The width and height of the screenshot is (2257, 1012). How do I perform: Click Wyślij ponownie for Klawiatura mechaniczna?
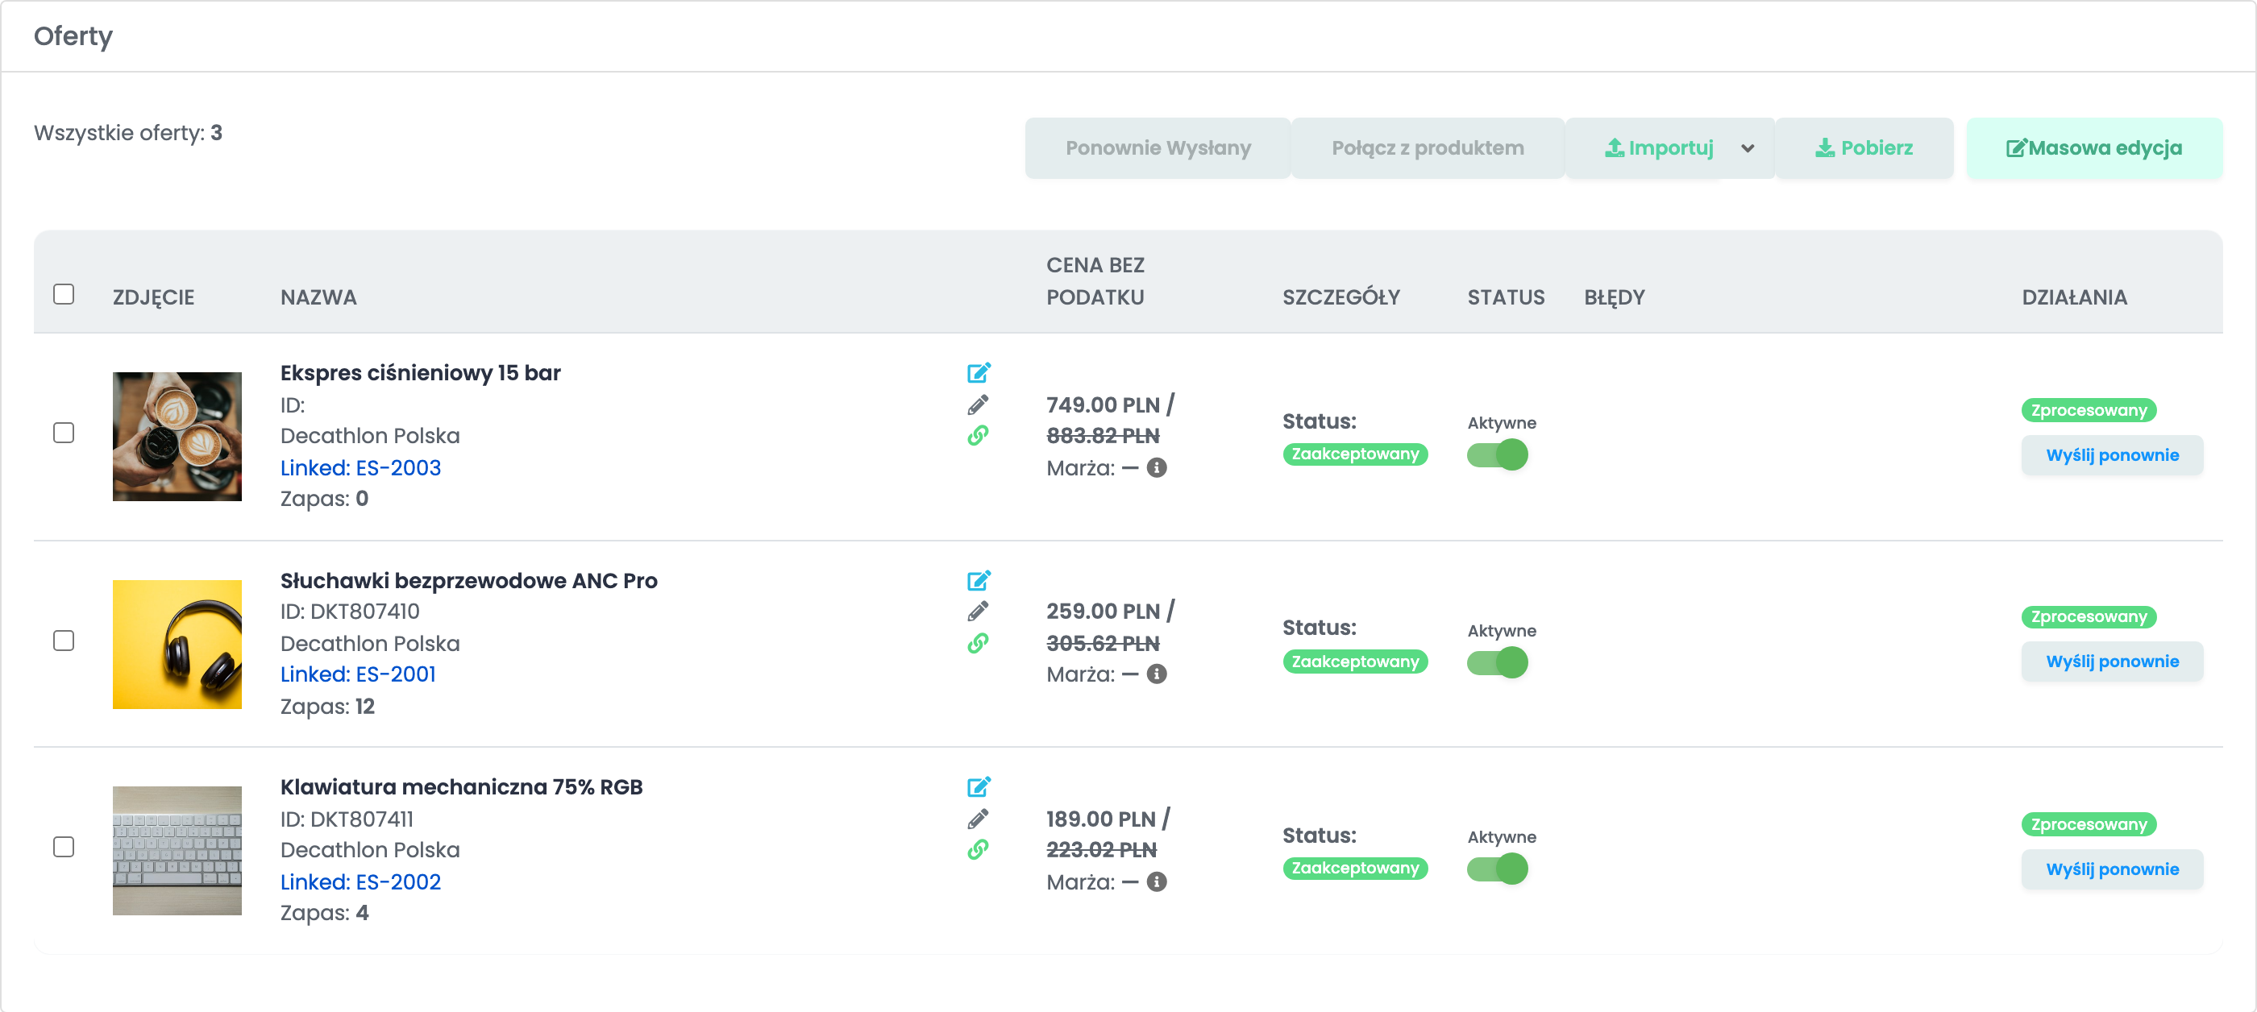(2112, 869)
